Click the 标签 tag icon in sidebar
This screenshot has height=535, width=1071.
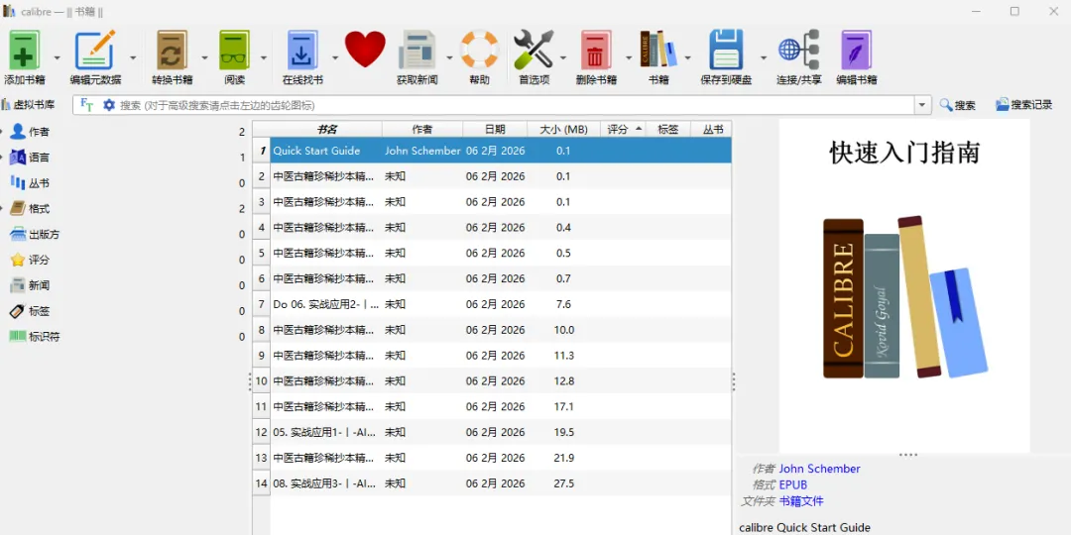click(x=18, y=311)
